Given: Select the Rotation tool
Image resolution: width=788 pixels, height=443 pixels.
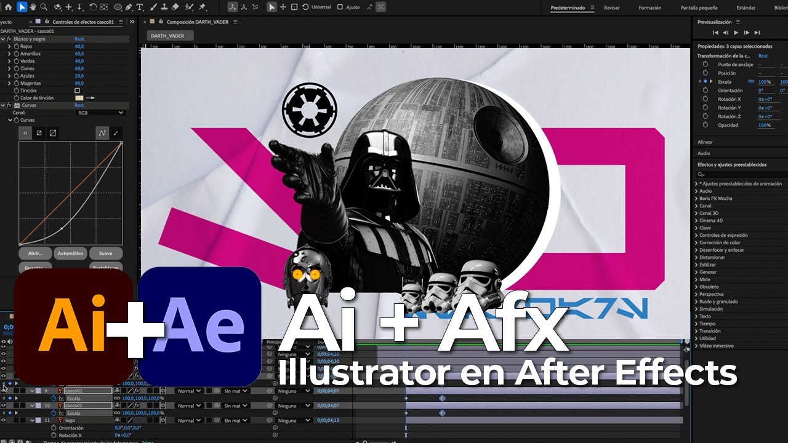Looking at the screenshot, I should (x=93, y=7).
